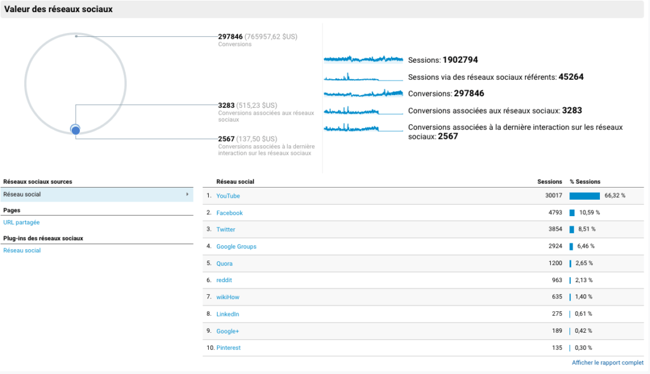650x374 pixels.
Task: Click sparkline for social-associated conversions 3283
Action: [363, 110]
